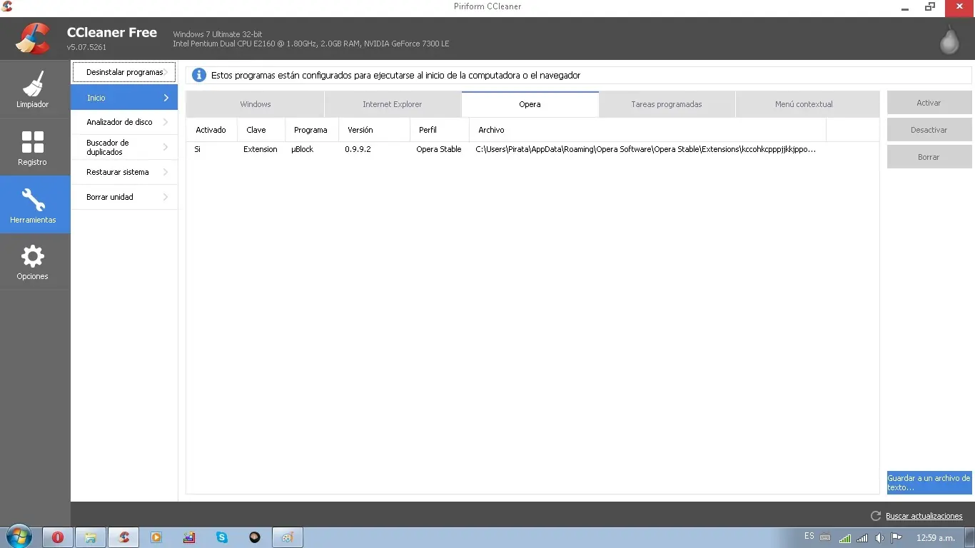Open Borrar unidad

point(124,197)
